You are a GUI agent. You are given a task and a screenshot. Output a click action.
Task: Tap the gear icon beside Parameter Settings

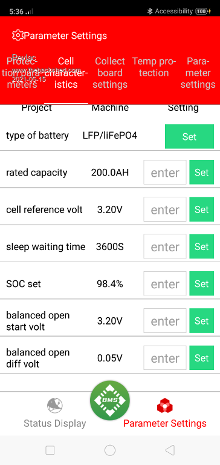click(18, 35)
